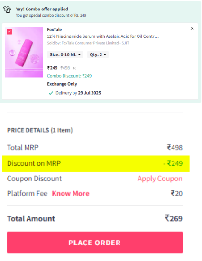Click the small icon beside struck ₹498
The image size is (202, 261).
(x=75, y=68)
